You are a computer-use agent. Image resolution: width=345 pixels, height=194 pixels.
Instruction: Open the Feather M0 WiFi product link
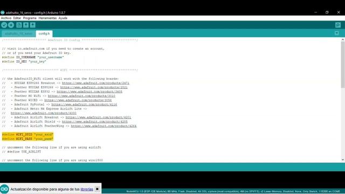[81, 96]
